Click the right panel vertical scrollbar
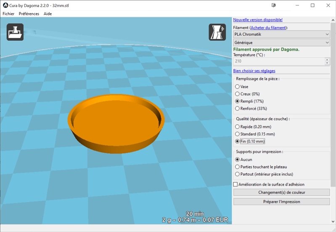336x232 pixels. pos(333,105)
